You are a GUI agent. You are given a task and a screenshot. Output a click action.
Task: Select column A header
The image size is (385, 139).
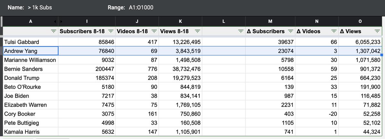31,22
